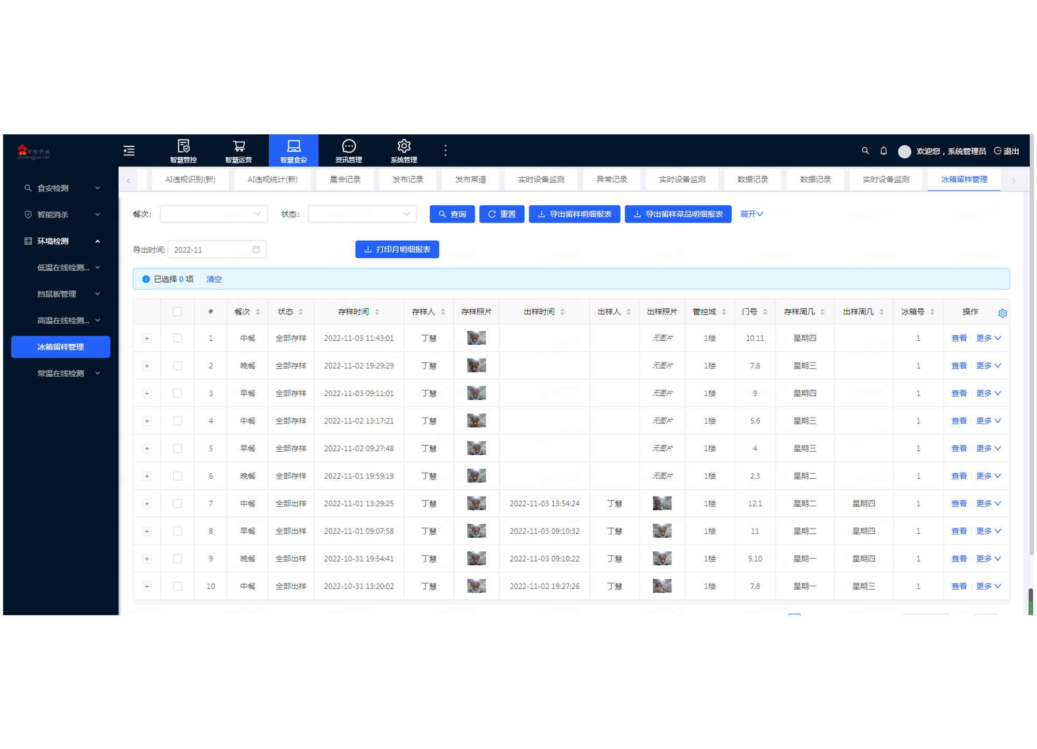The height and width of the screenshot is (749, 1037).
Task: Toggle the select-all checkbox in table header
Action: pyautogui.click(x=177, y=312)
